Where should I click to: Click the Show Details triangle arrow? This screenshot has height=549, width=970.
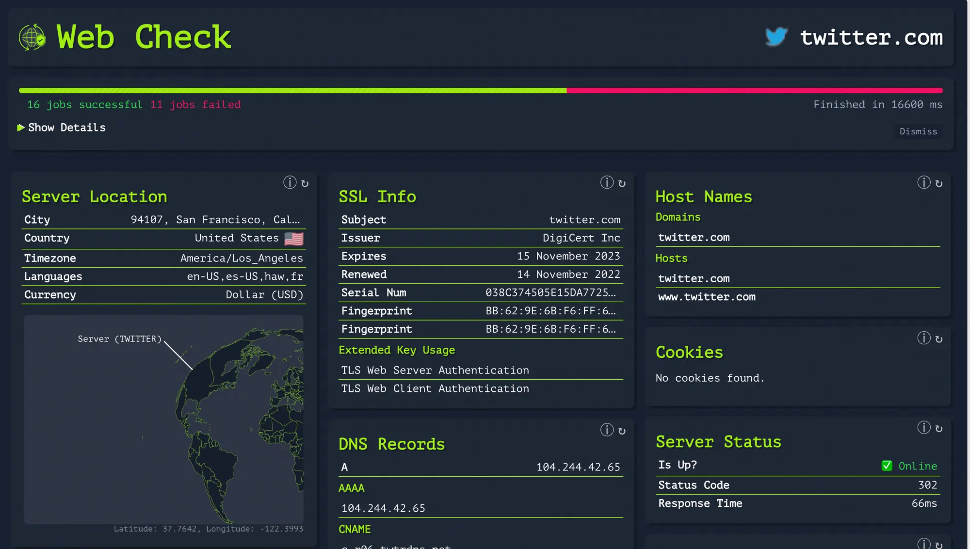tap(21, 128)
